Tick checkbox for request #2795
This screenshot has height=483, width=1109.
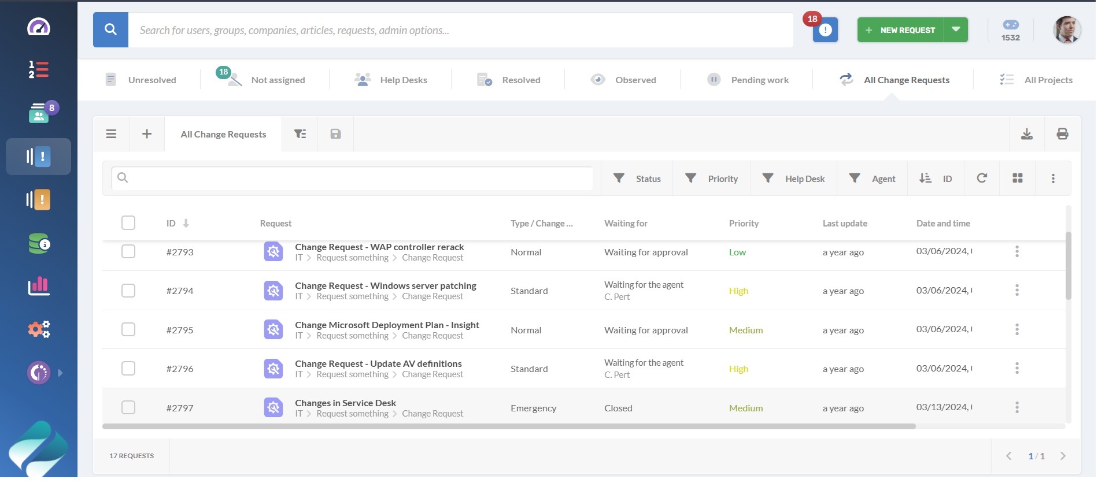pyautogui.click(x=128, y=329)
